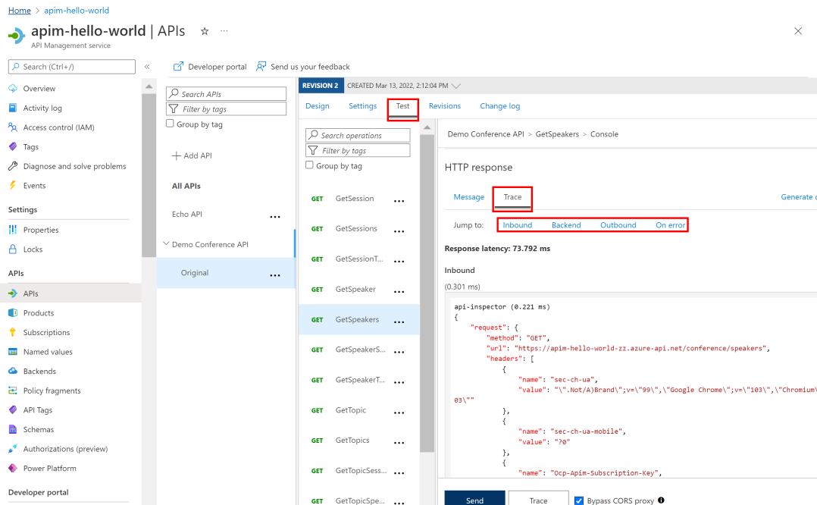Jump to On error trace section
This screenshot has height=505, width=817.
[x=671, y=225]
